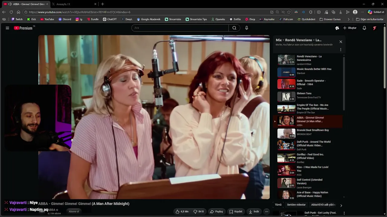This screenshot has height=217, width=387.
Task: Open more actions ellipsis under the video
Action: (266, 212)
